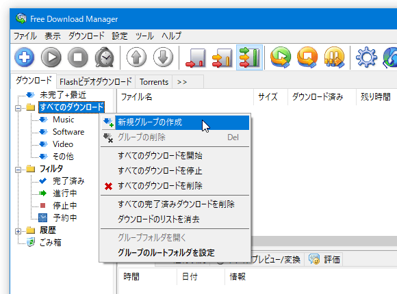Choose すべてのダウンロードを開始 menu entry
397x294 pixels.
[175, 156]
